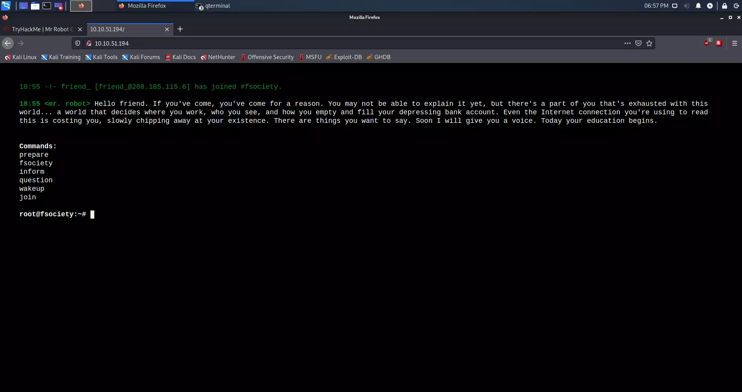Toggle the volume speaker icon

(686, 6)
